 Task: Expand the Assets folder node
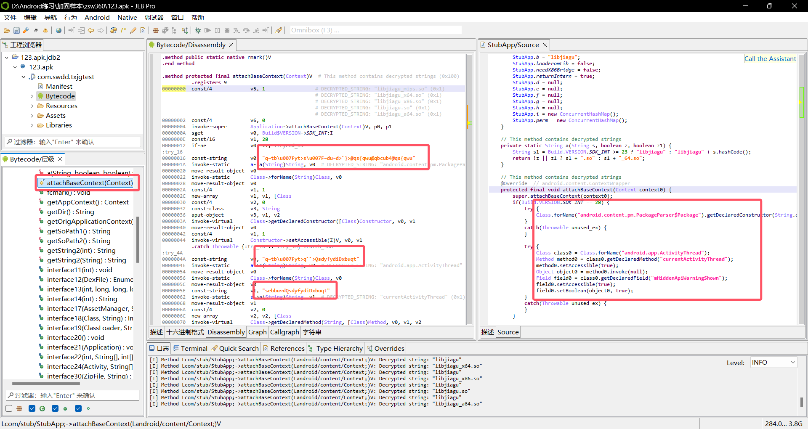click(x=32, y=115)
